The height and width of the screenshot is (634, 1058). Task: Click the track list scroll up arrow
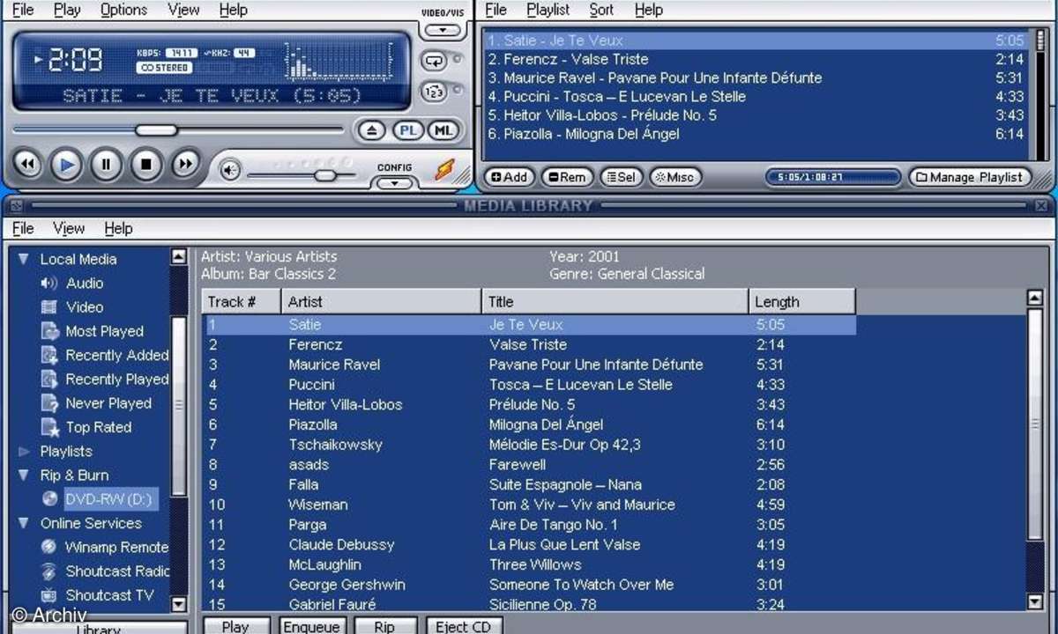pos(1036,298)
